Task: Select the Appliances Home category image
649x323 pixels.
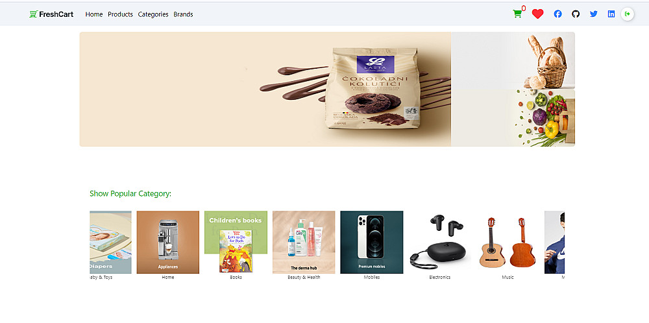Action: tap(168, 243)
